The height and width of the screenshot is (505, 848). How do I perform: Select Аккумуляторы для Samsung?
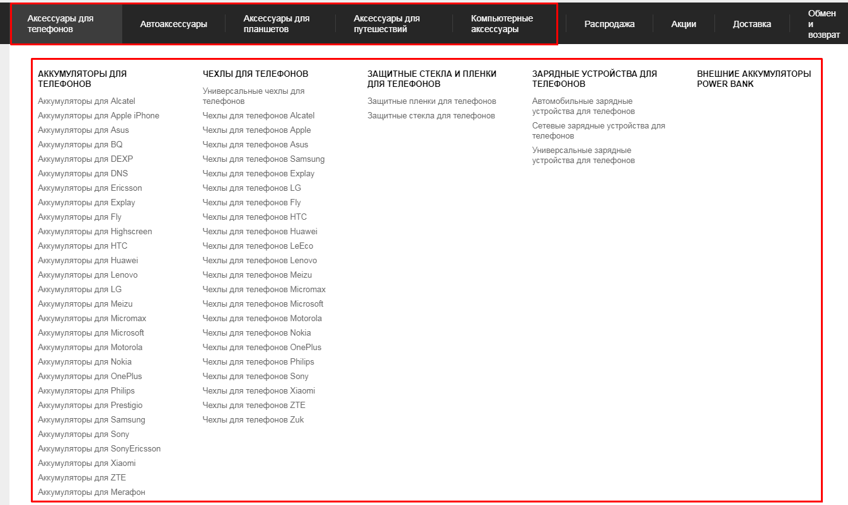coord(91,419)
